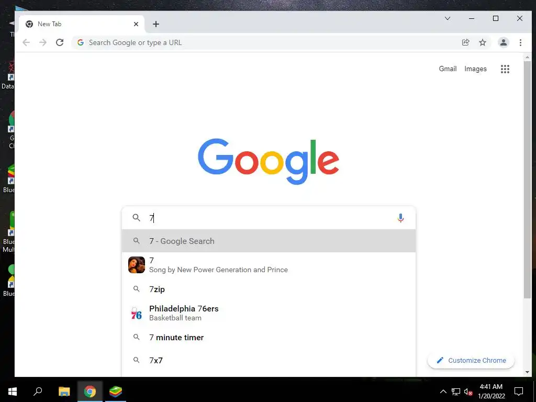Maximize the Chrome window

[x=496, y=18]
